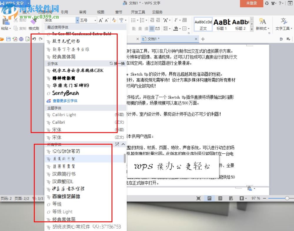This screenshot has height=231, width=294.
Task: Click the Undo arrow icon
Action: [35, 38]
